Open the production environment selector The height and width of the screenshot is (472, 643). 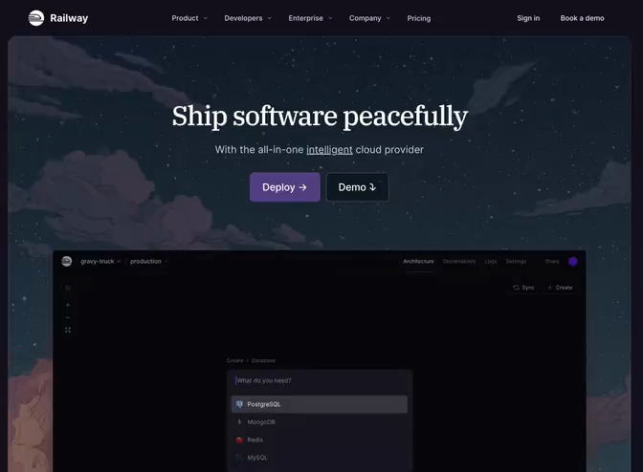point(149,261)
